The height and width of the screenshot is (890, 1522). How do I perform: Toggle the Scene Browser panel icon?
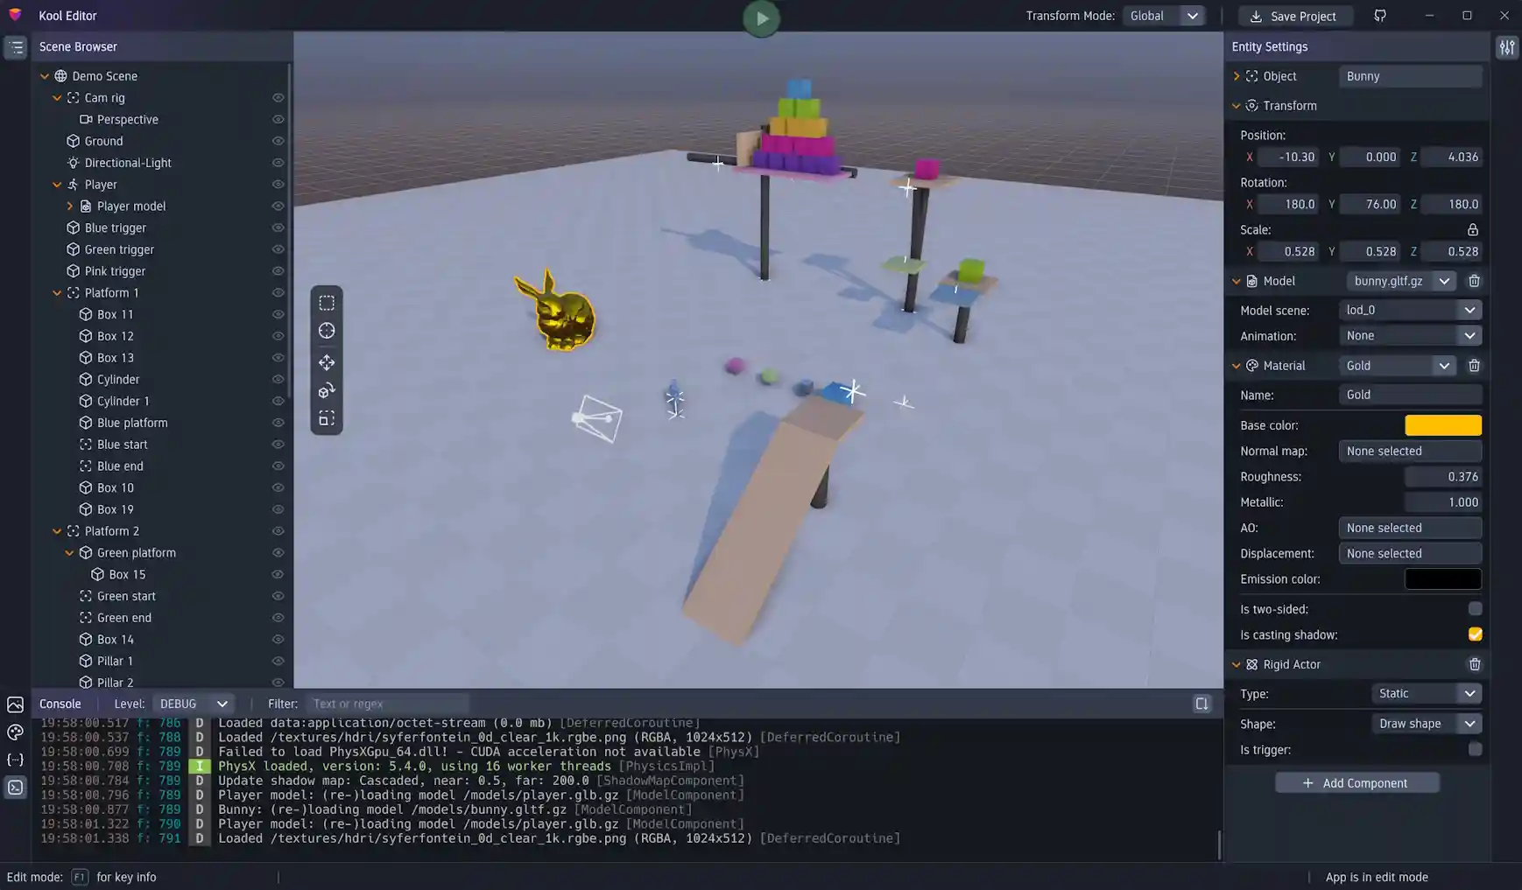click(16, 47)
